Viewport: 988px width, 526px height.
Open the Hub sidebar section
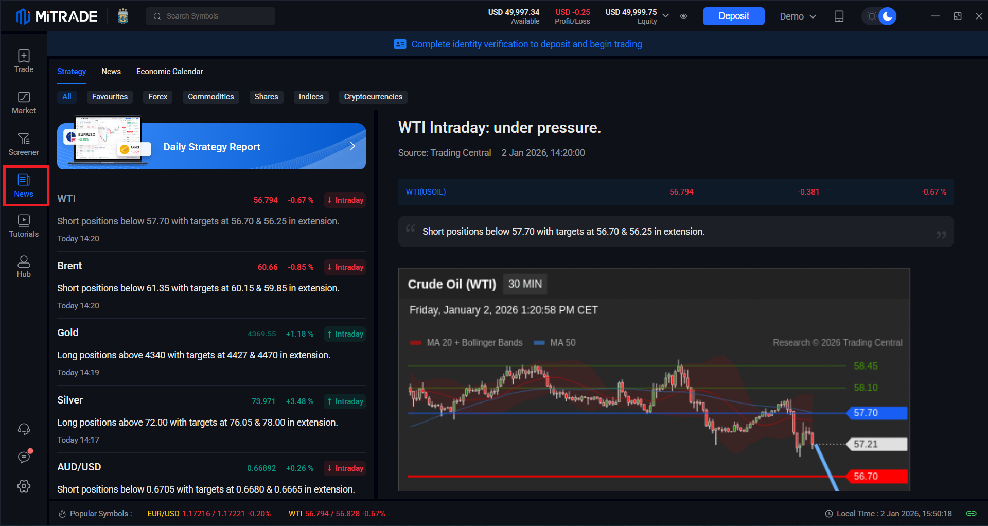point(24,267)
